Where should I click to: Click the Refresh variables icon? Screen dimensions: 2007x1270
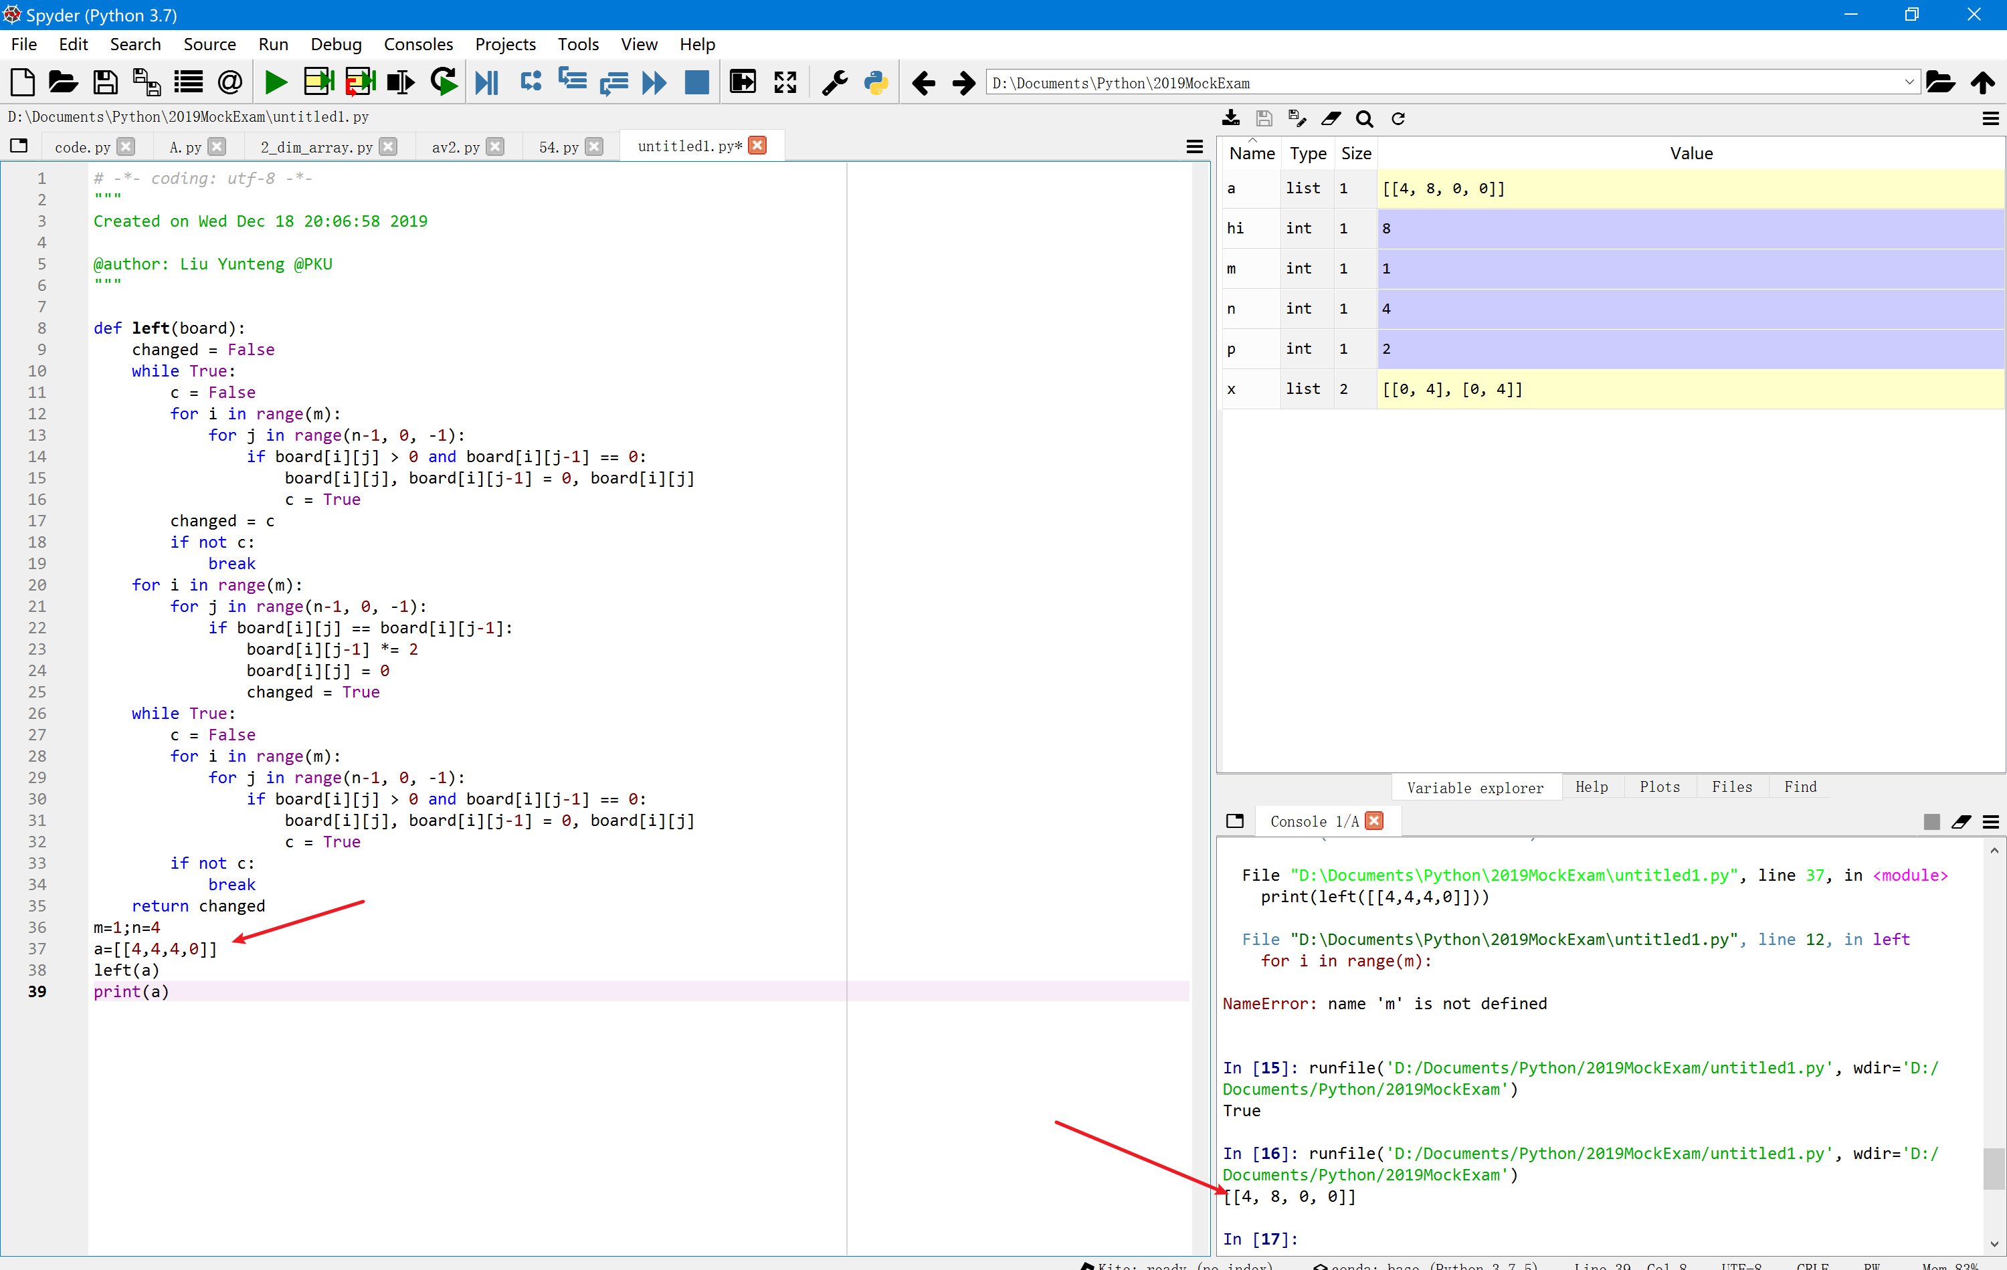tap(1398, 119)
